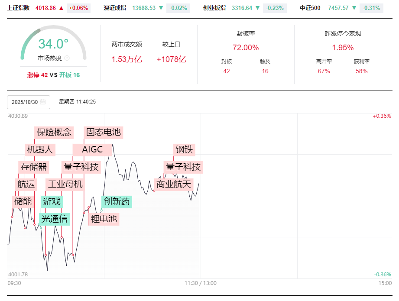Click the red dot marker under 储能
399x301 pixels.
[12, 217]
